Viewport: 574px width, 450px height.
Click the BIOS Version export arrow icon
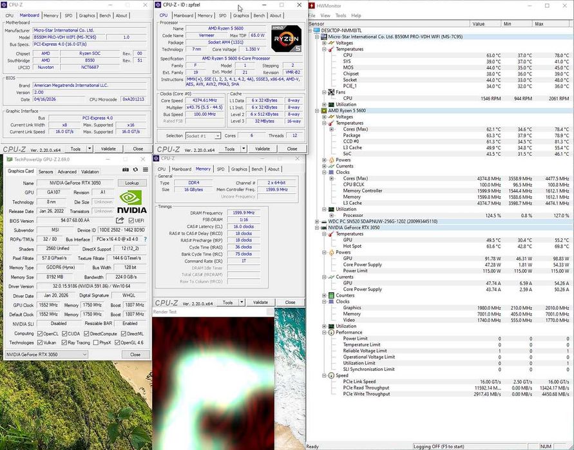coord(120,220)
